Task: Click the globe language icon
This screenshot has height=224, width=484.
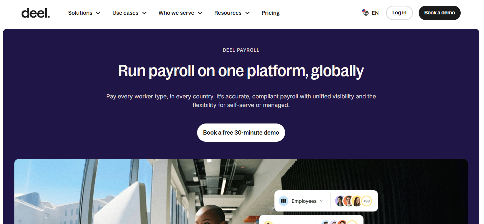Action: coord(366,13)
